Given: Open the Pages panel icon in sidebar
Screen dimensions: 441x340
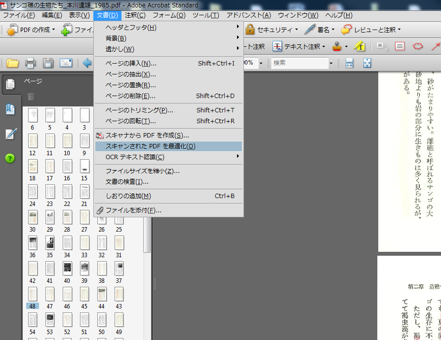Looking at the screenshot, I should point(10,84).
